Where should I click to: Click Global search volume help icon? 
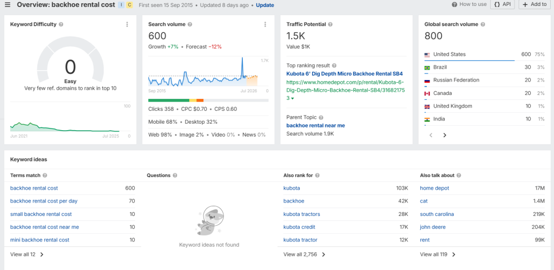tap(483, 24)
